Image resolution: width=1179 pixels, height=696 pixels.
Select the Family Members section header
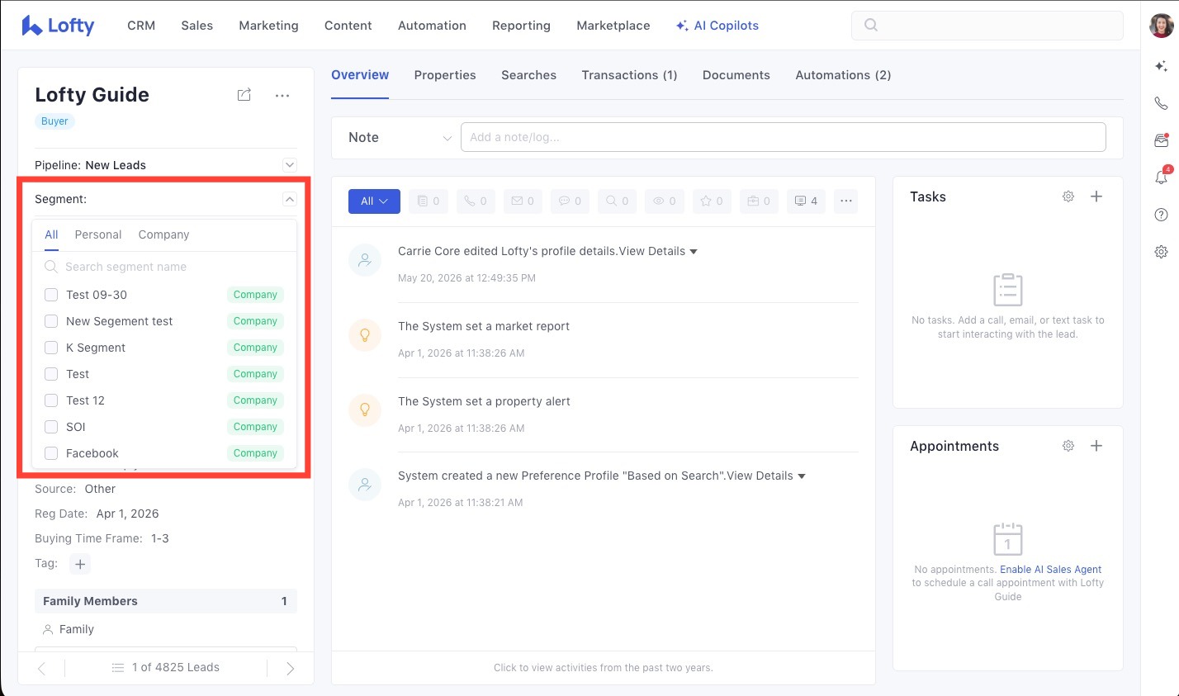(x=165, y=601)
